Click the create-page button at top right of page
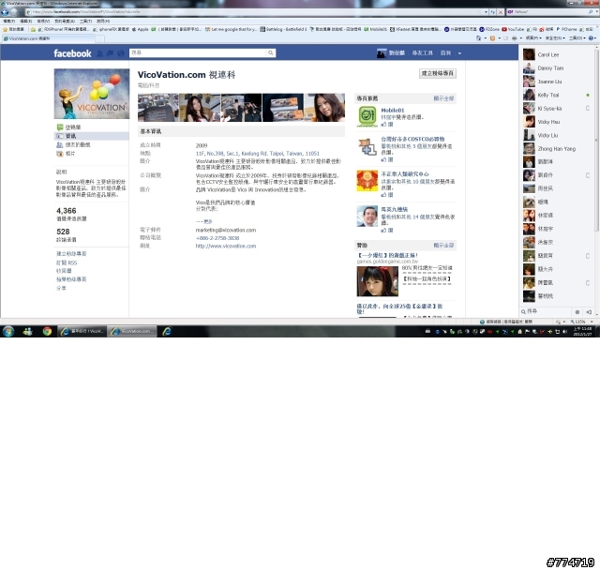600x570 pixels. tap(438, 73)
